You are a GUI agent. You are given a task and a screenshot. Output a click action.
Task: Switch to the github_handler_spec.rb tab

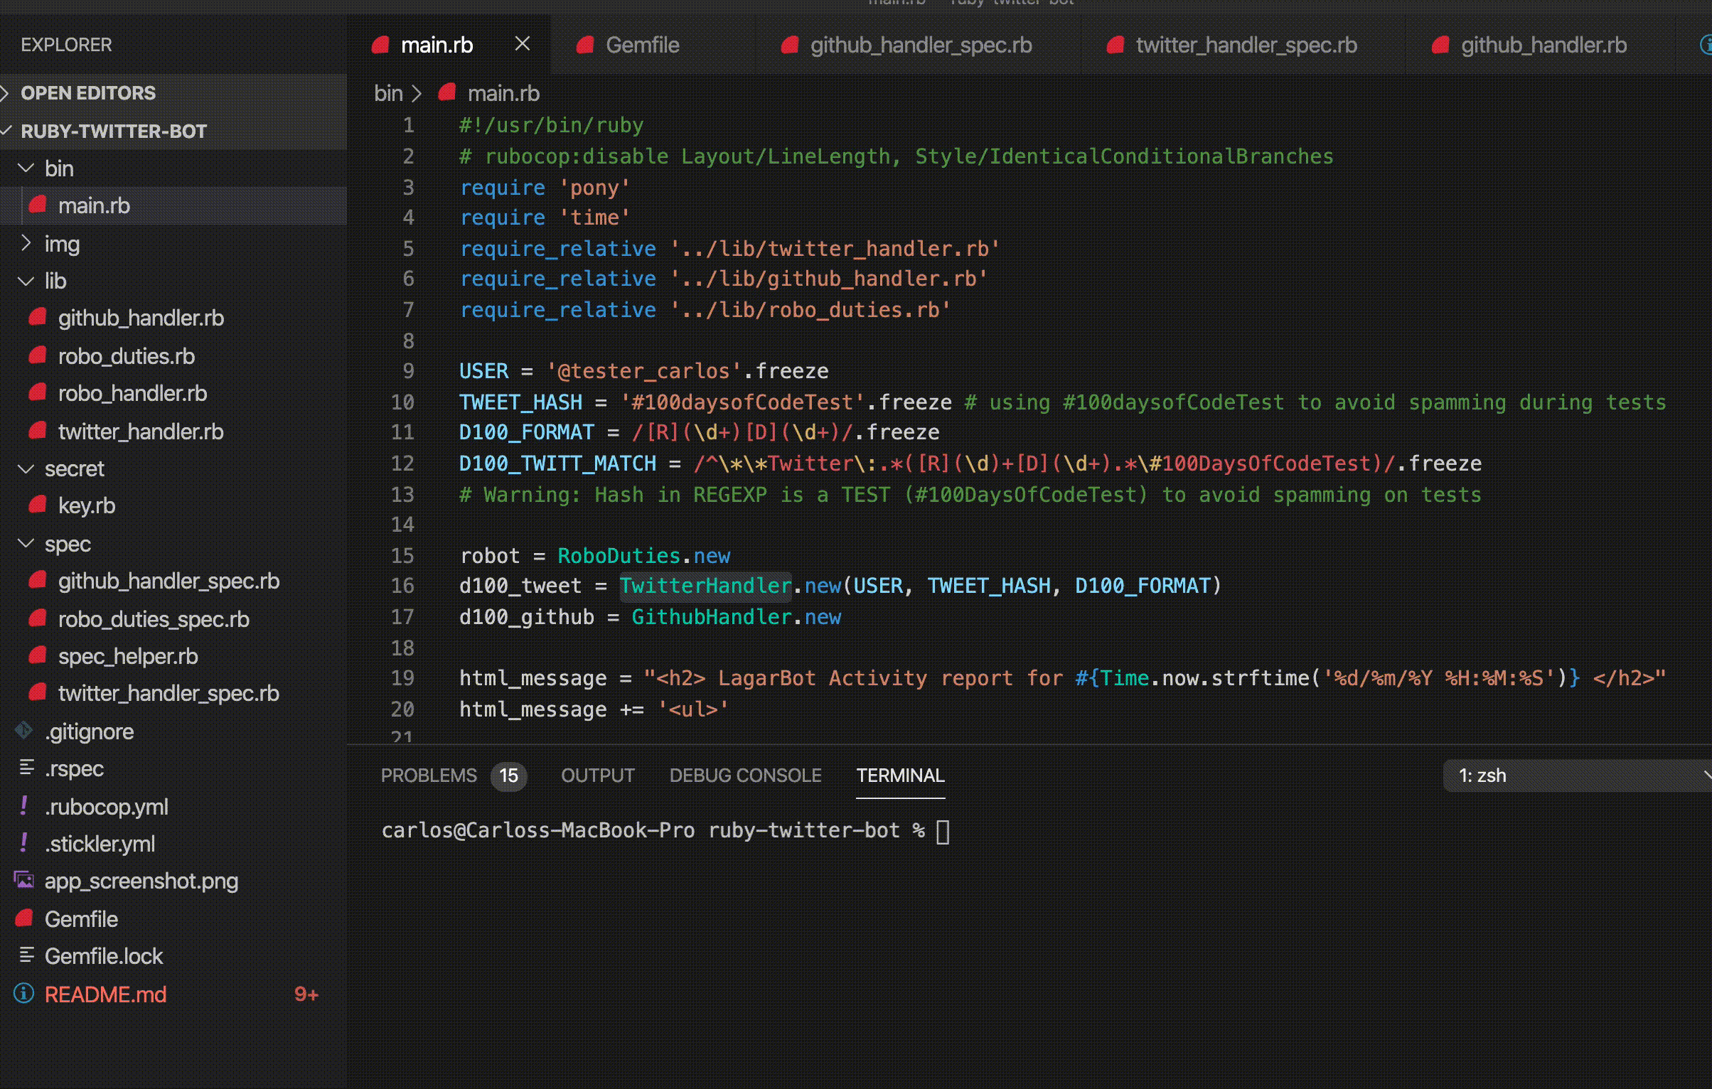[920, 45]
